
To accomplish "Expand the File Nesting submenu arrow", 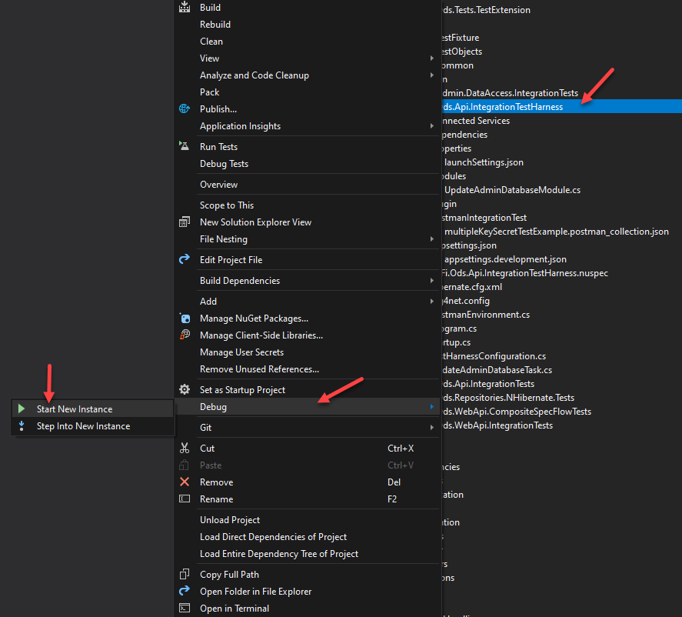I will point(432,239).
